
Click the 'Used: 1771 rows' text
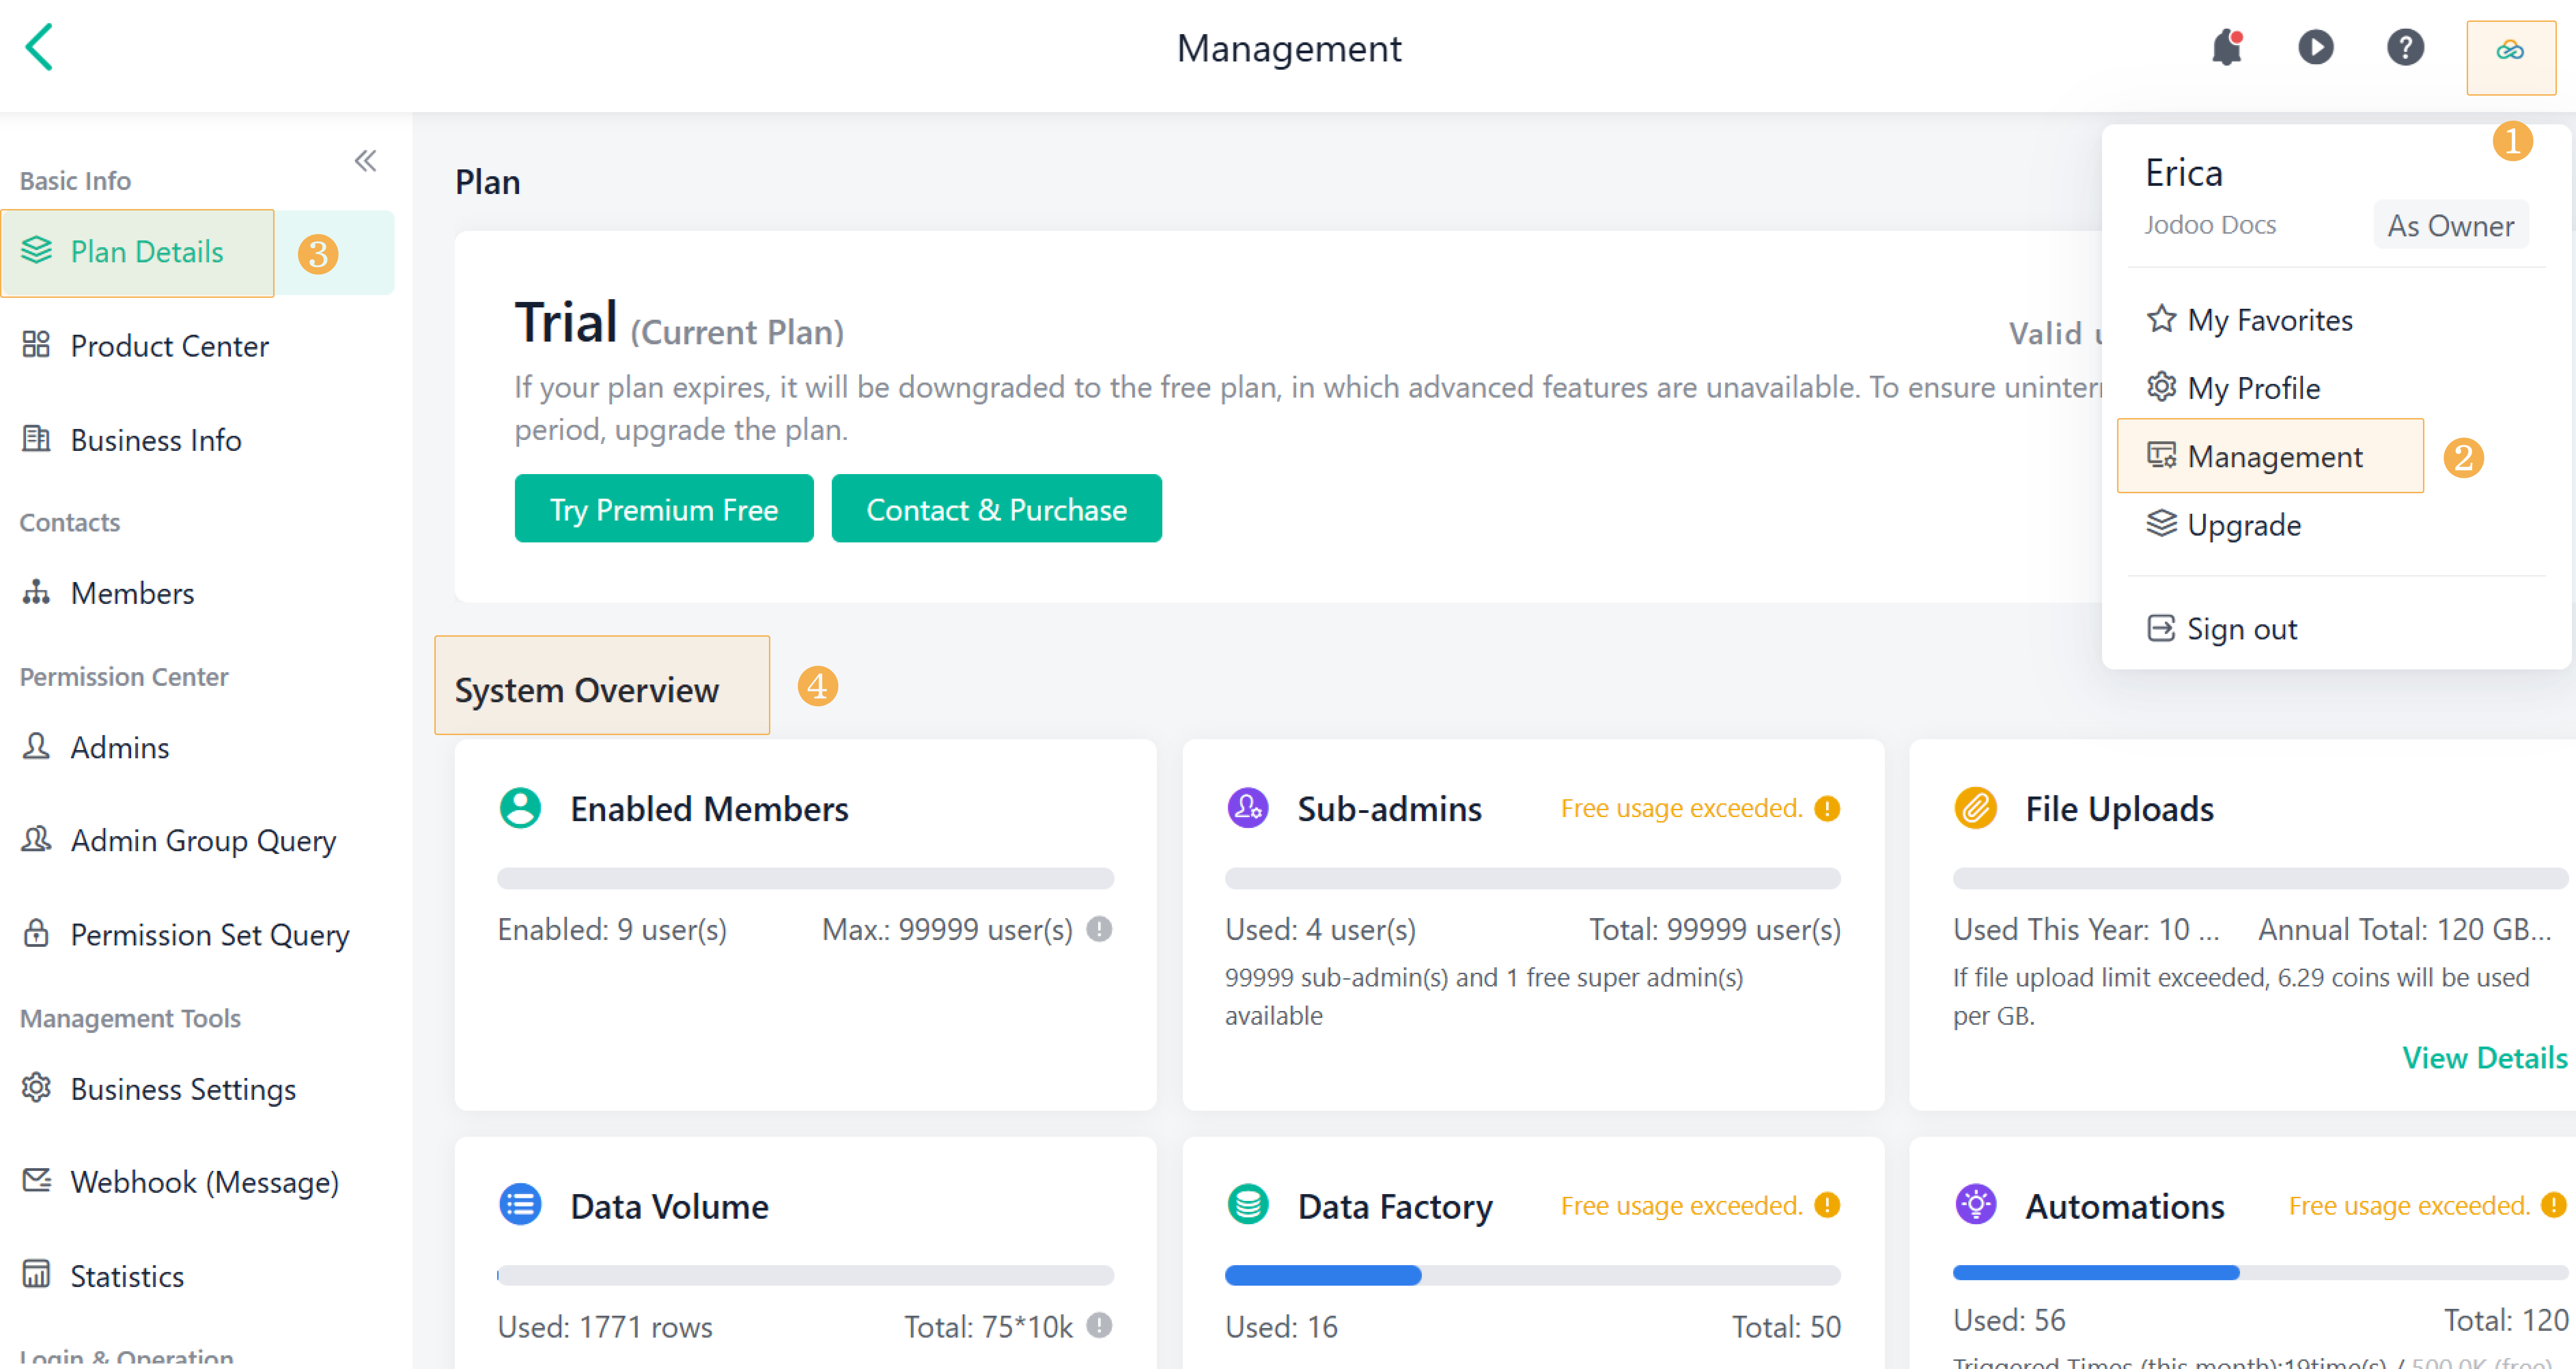point(605,1327)
